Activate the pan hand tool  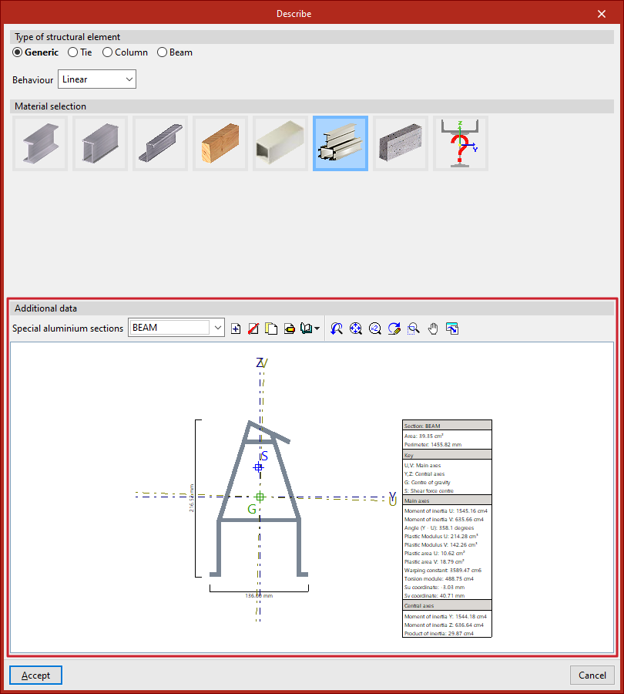pos(433,328)
